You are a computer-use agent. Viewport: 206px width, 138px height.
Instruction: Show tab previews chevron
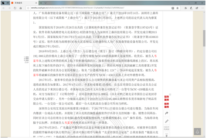[x=45, y=3]
